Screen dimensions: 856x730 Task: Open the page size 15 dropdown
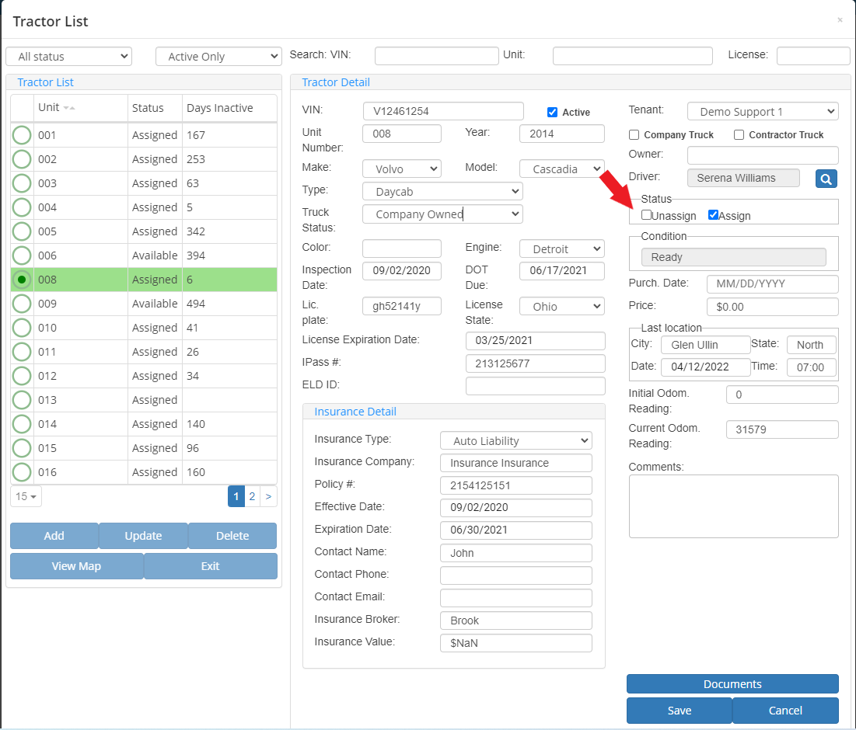tap(26, 496)
